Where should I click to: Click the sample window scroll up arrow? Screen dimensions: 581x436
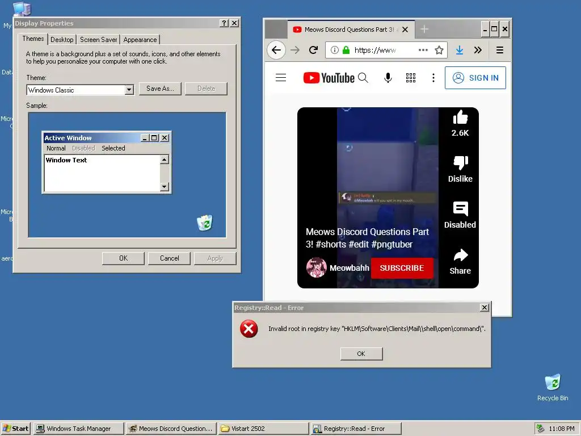coord(165,160)
